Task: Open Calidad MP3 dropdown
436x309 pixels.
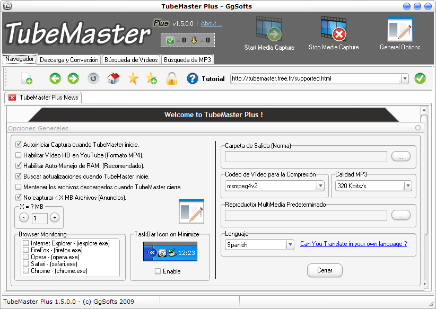Action: pyautogui.click(x=407, y=186)
